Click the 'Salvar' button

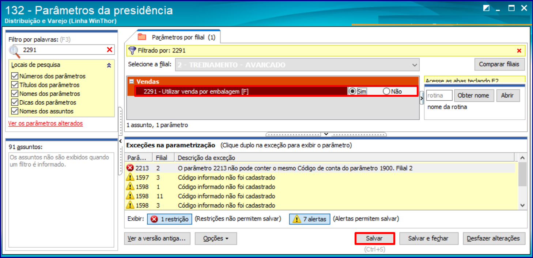pyautogui.click(x=374, y=238)
